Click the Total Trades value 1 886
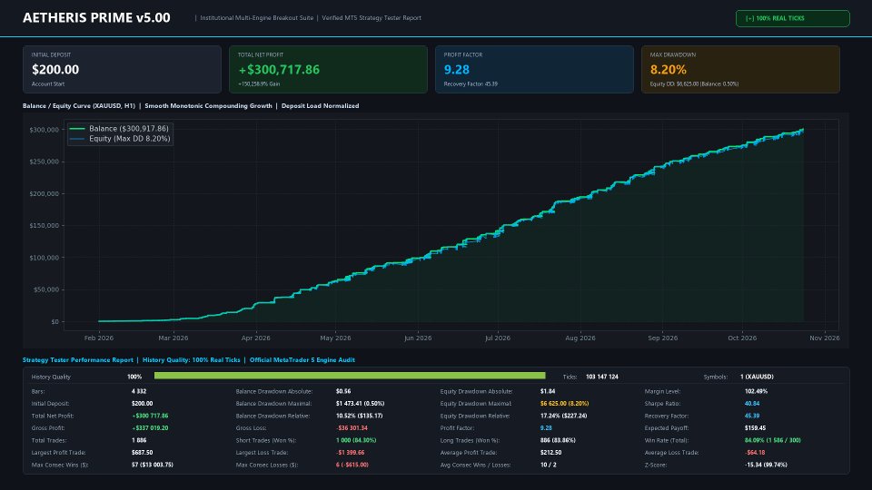This screenshot has height=490, width=872. click(x=139, y=440)
